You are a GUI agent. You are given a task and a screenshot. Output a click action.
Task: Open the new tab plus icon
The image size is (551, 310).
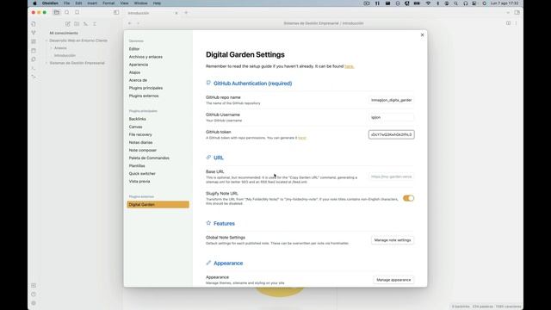coord(186,13)
